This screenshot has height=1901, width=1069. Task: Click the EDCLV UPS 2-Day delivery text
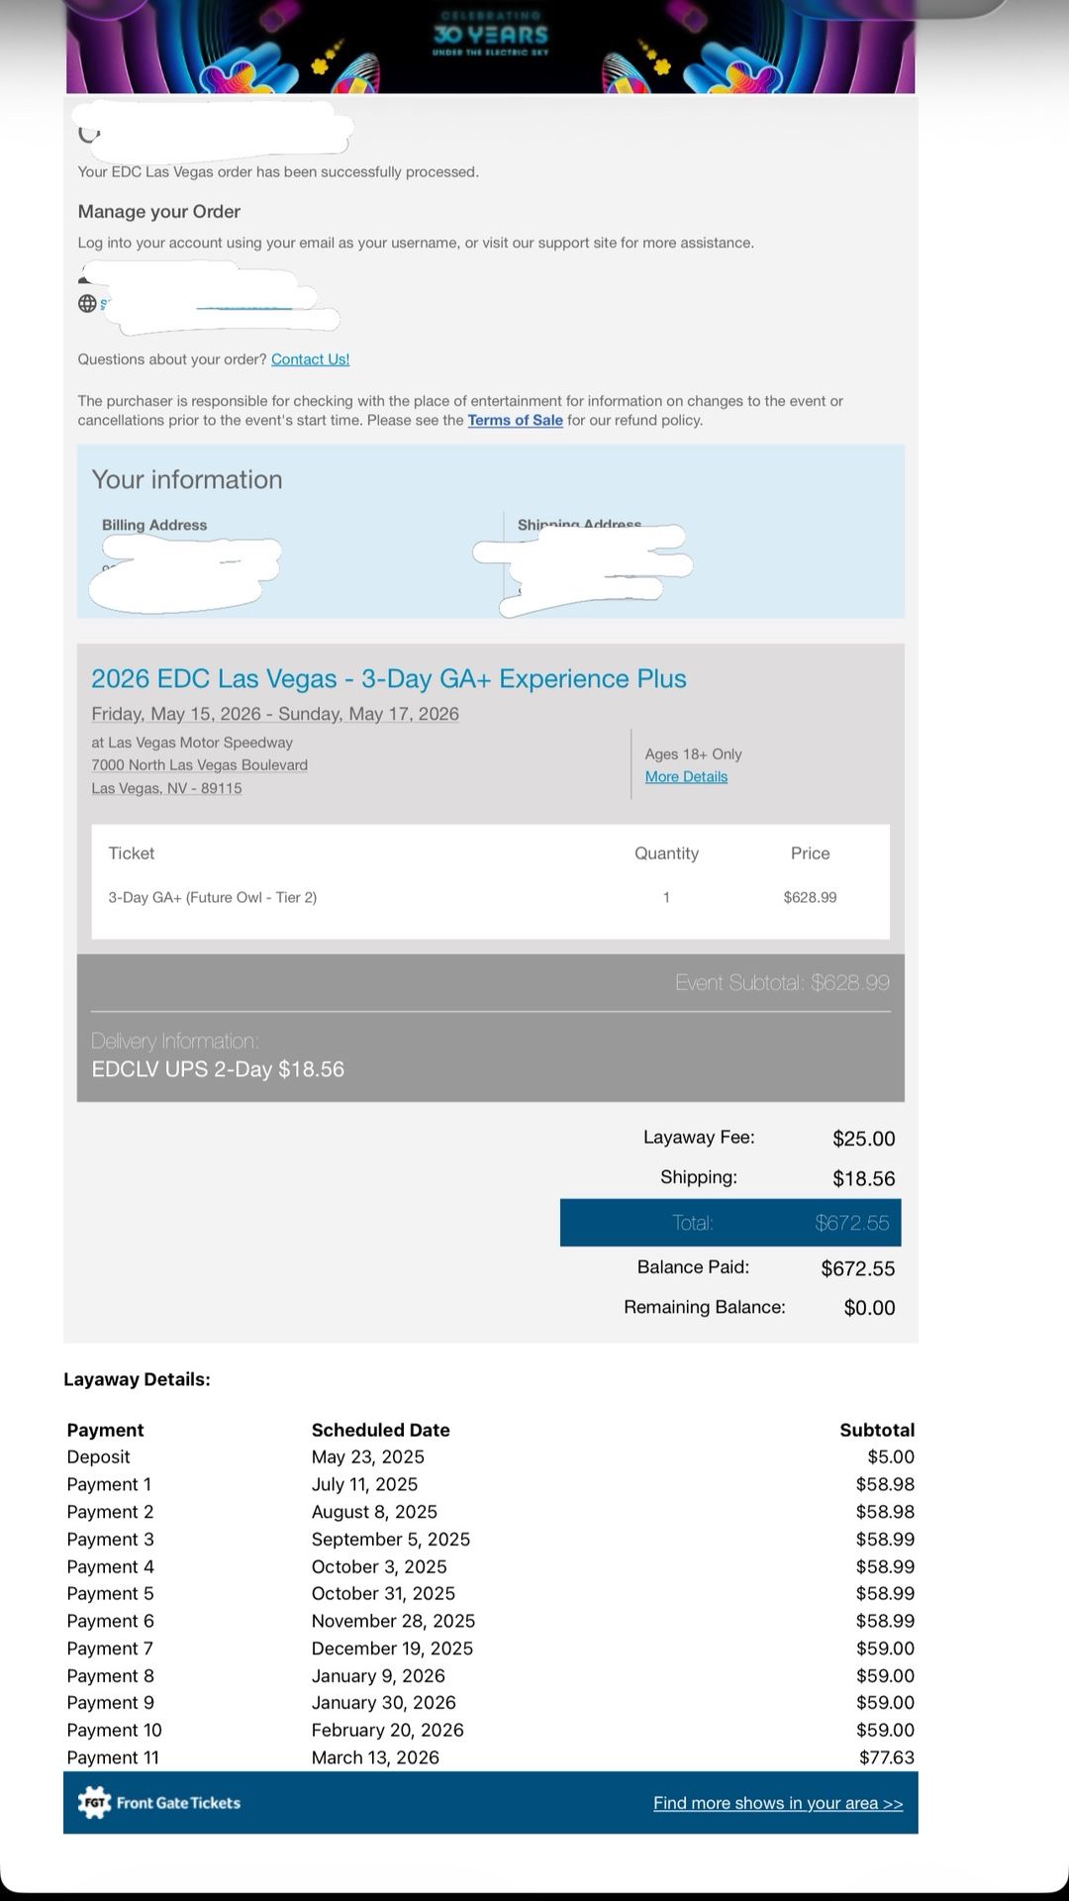pos(218,1069)
